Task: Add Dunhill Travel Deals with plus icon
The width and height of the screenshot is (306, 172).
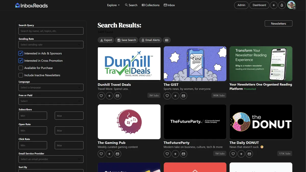Action: click(109, 96)
